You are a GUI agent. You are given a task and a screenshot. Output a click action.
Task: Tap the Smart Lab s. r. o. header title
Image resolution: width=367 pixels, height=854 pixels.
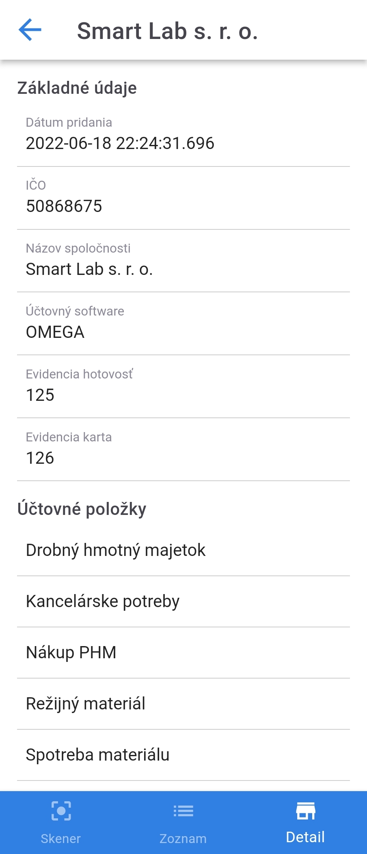167,31
